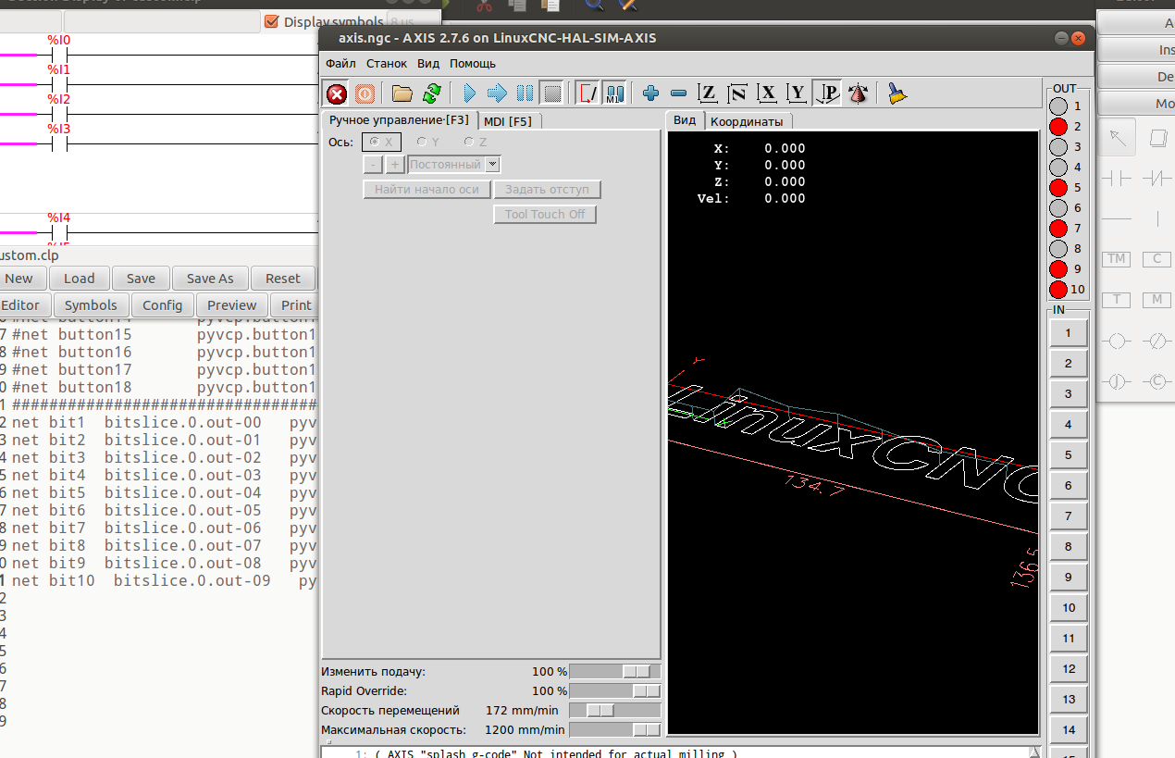Stop program execution square icon
Screen dimensions: 1175x758
pos(552,93)
